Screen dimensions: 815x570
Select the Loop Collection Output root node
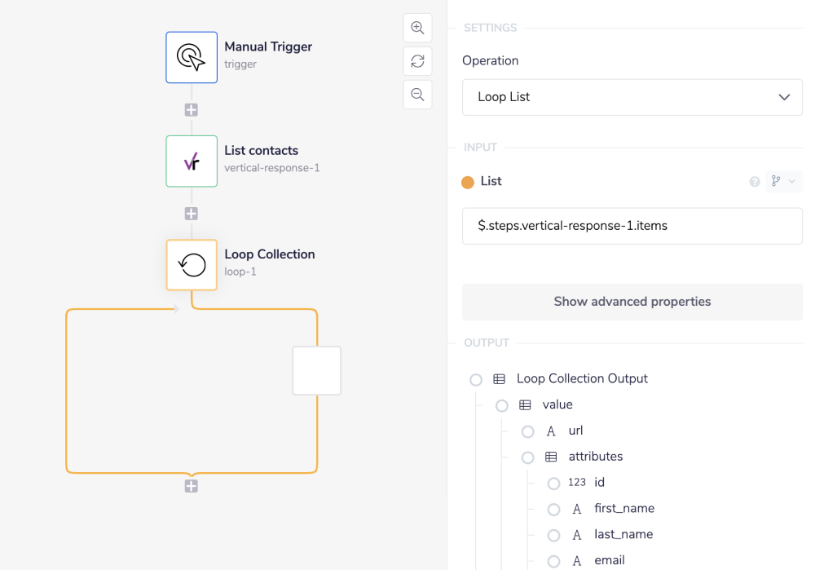point(476,379)
